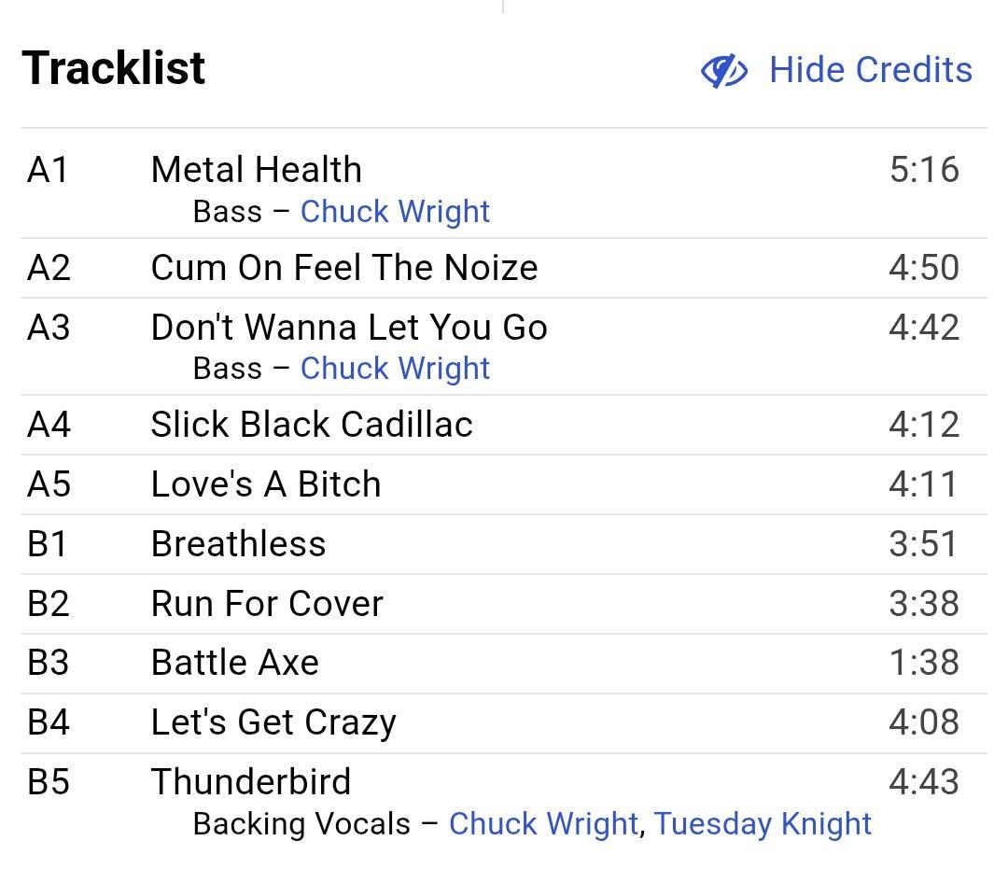Click the 5:16 duration for Metal Health
The width and height of the screenshot is (1008, 883).
[924, 170]
